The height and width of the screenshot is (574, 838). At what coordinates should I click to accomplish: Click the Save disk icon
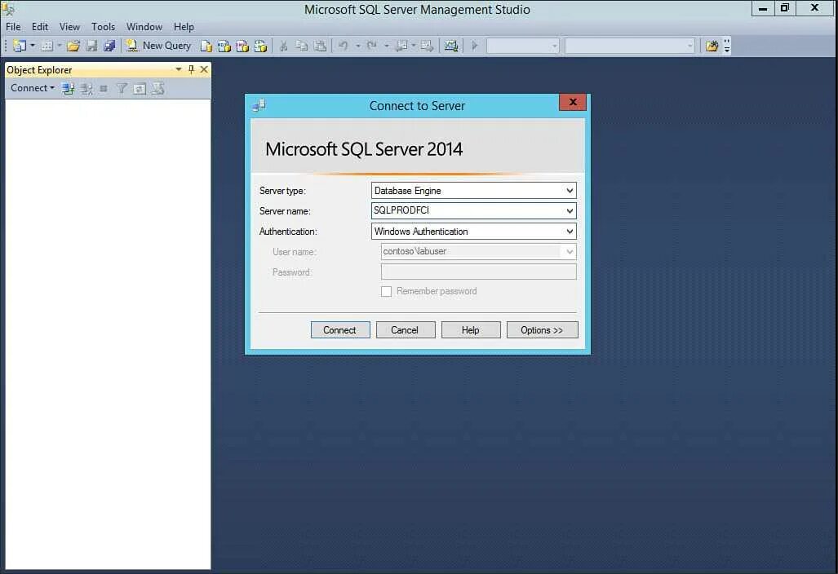tap(92, 46)
